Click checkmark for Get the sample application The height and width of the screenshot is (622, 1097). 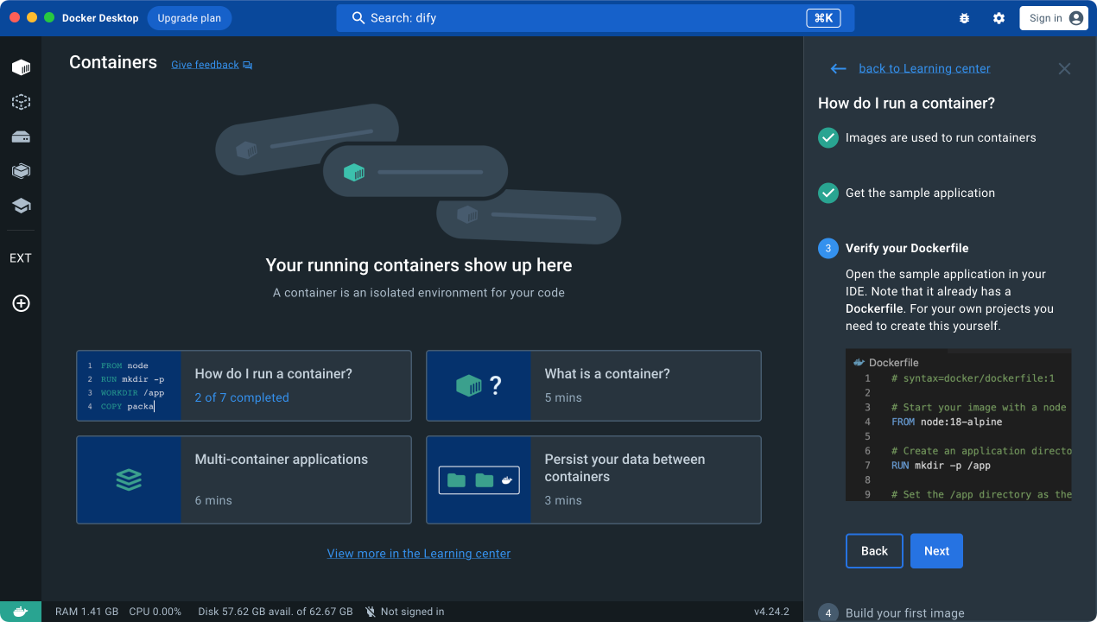(x=828, y=193)
